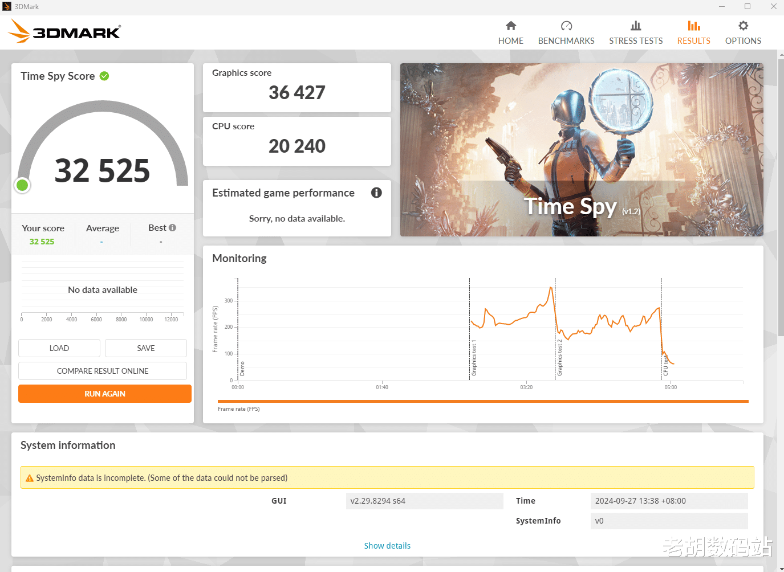
Task: Click the Graphics test 2 timeline marker
Action: coord(559,358)
